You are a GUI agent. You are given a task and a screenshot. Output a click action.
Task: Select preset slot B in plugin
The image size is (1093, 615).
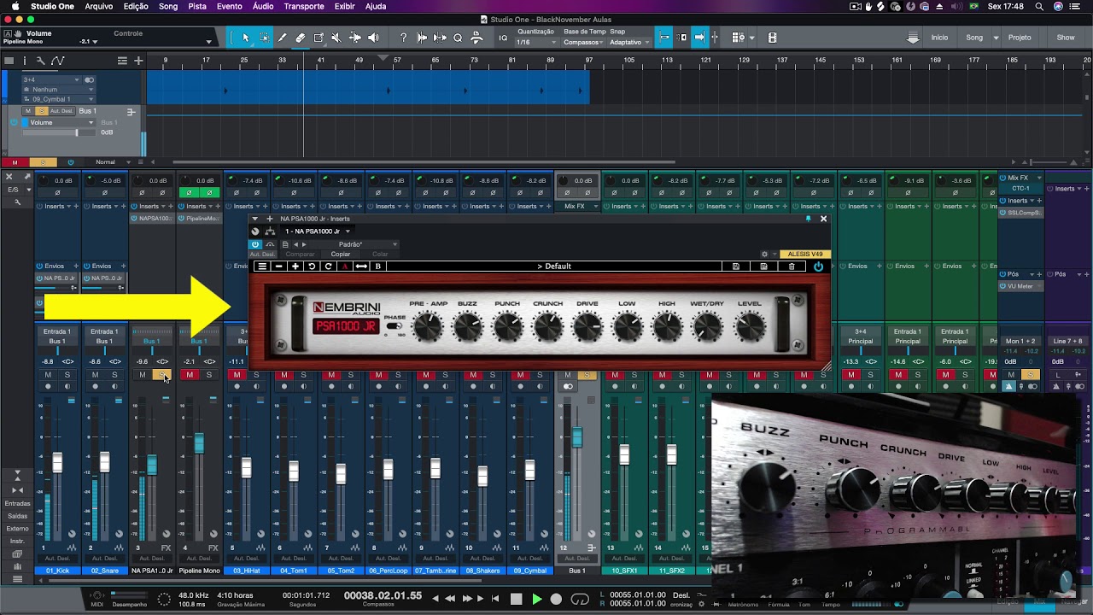click(x=377, y=266)
